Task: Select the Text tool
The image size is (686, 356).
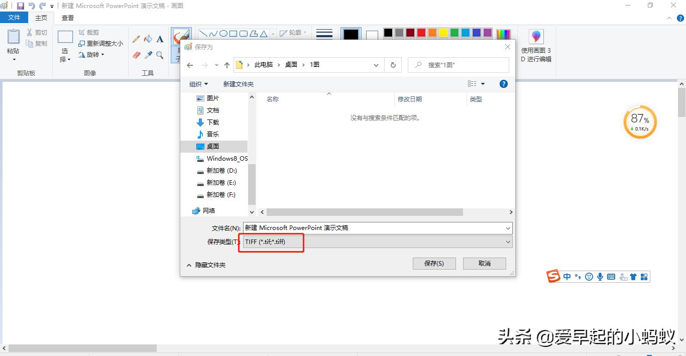Action: pyautogui.click(x=159, y=39)
